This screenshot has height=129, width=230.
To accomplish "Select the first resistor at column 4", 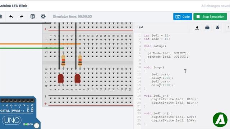I will [x=63, y=61].
